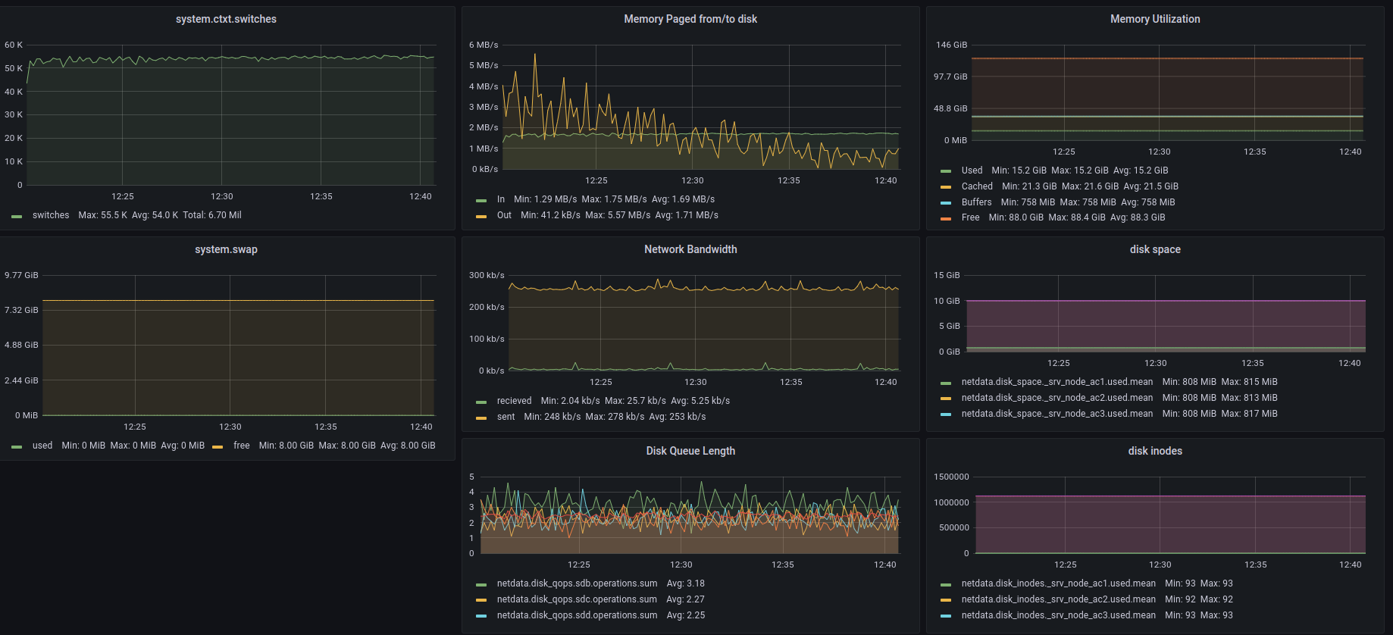Toggle the Buffers series legend label
This screenshot has height=635, width=1393.
[976, 202]
